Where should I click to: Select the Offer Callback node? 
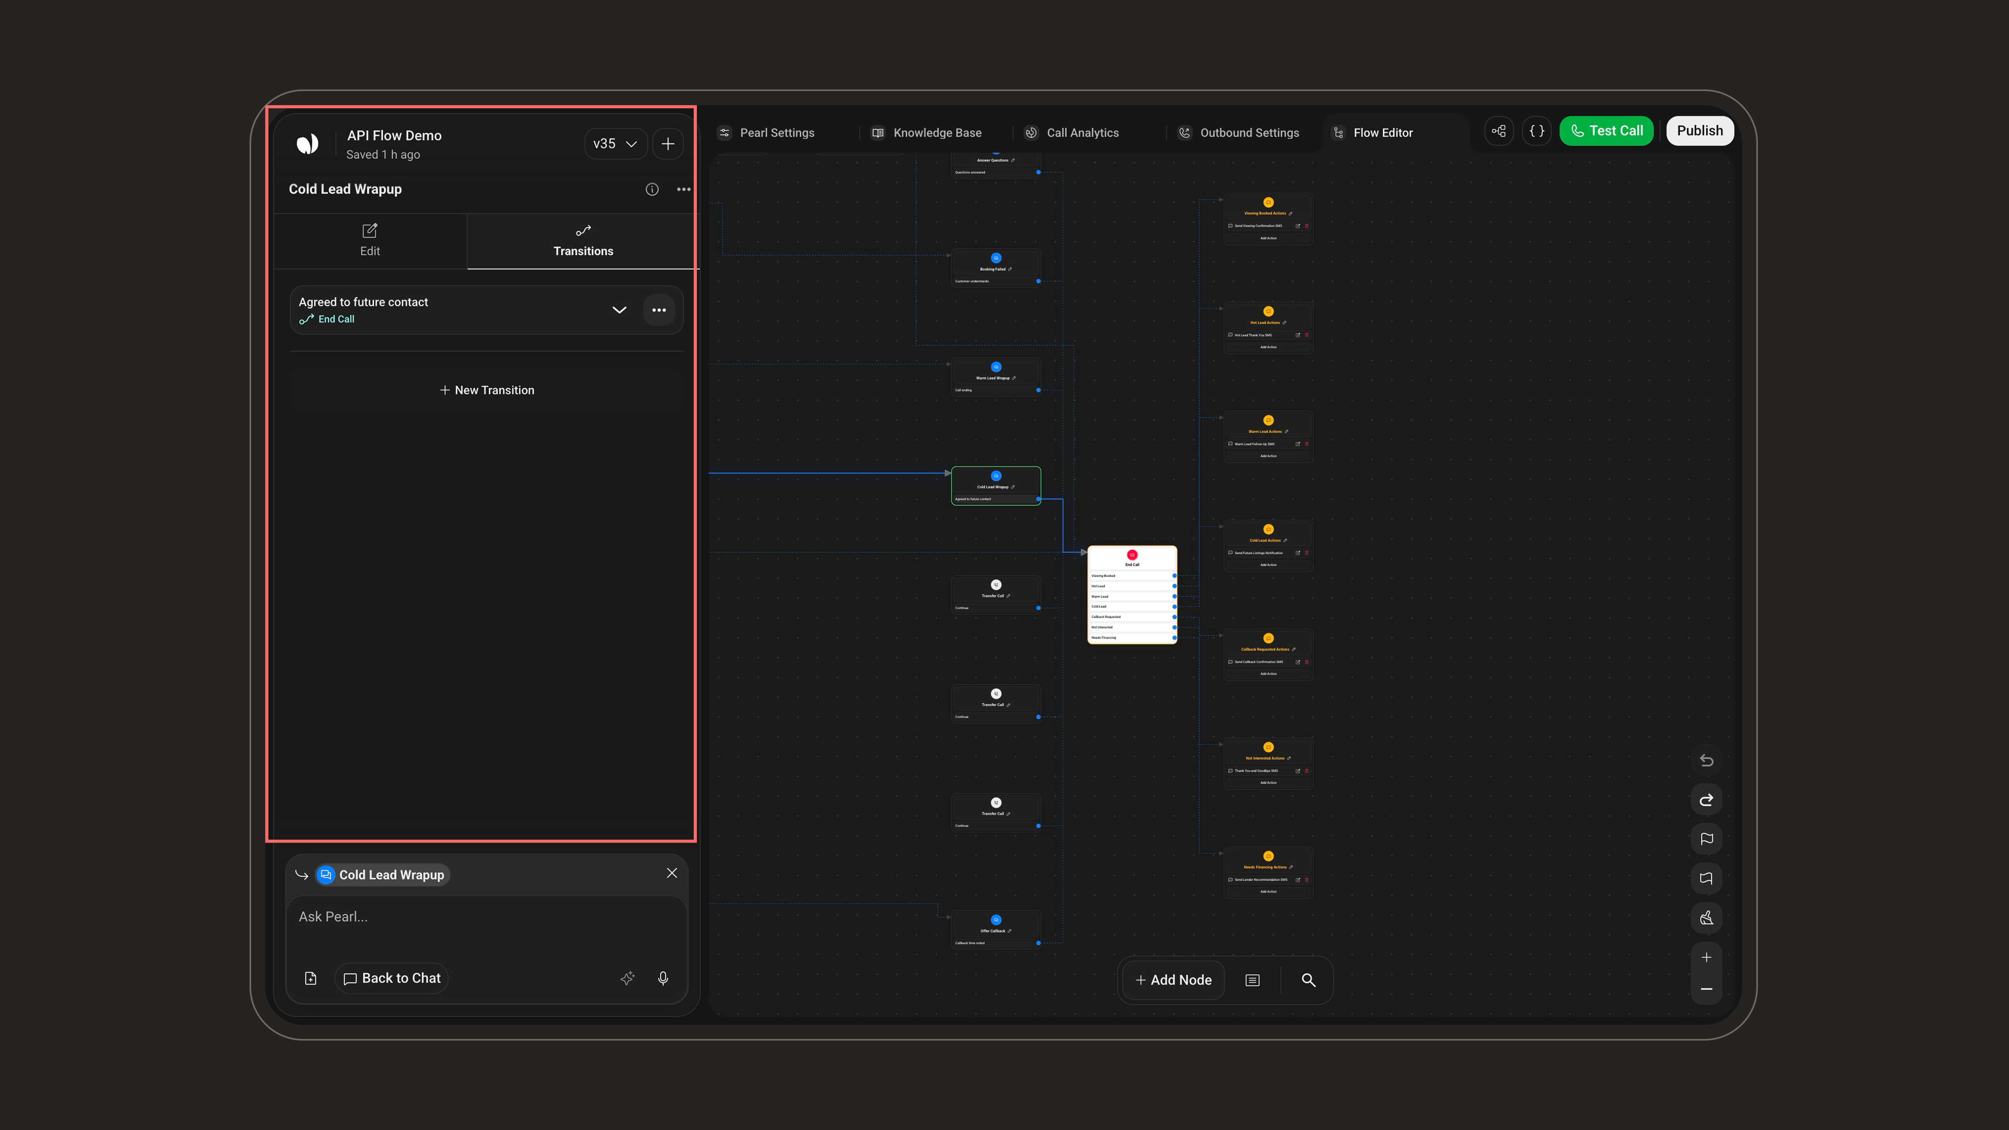coord(996,930)
